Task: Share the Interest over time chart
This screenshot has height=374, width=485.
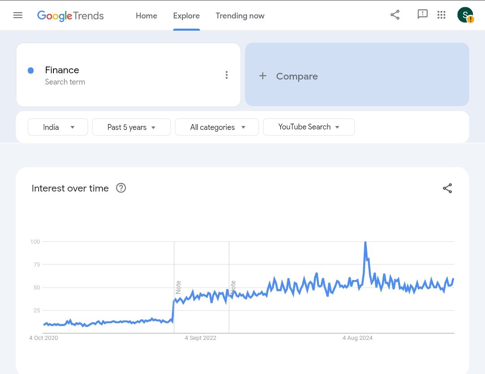Action: pyautogui.click(x=447, y=188)
